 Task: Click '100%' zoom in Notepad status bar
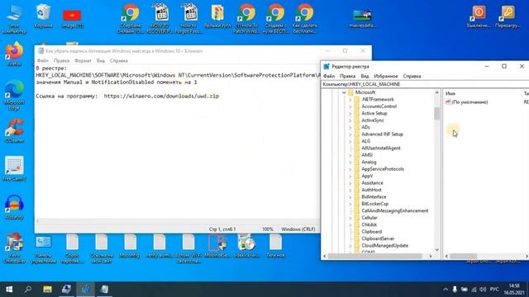(x=268, y=229)
